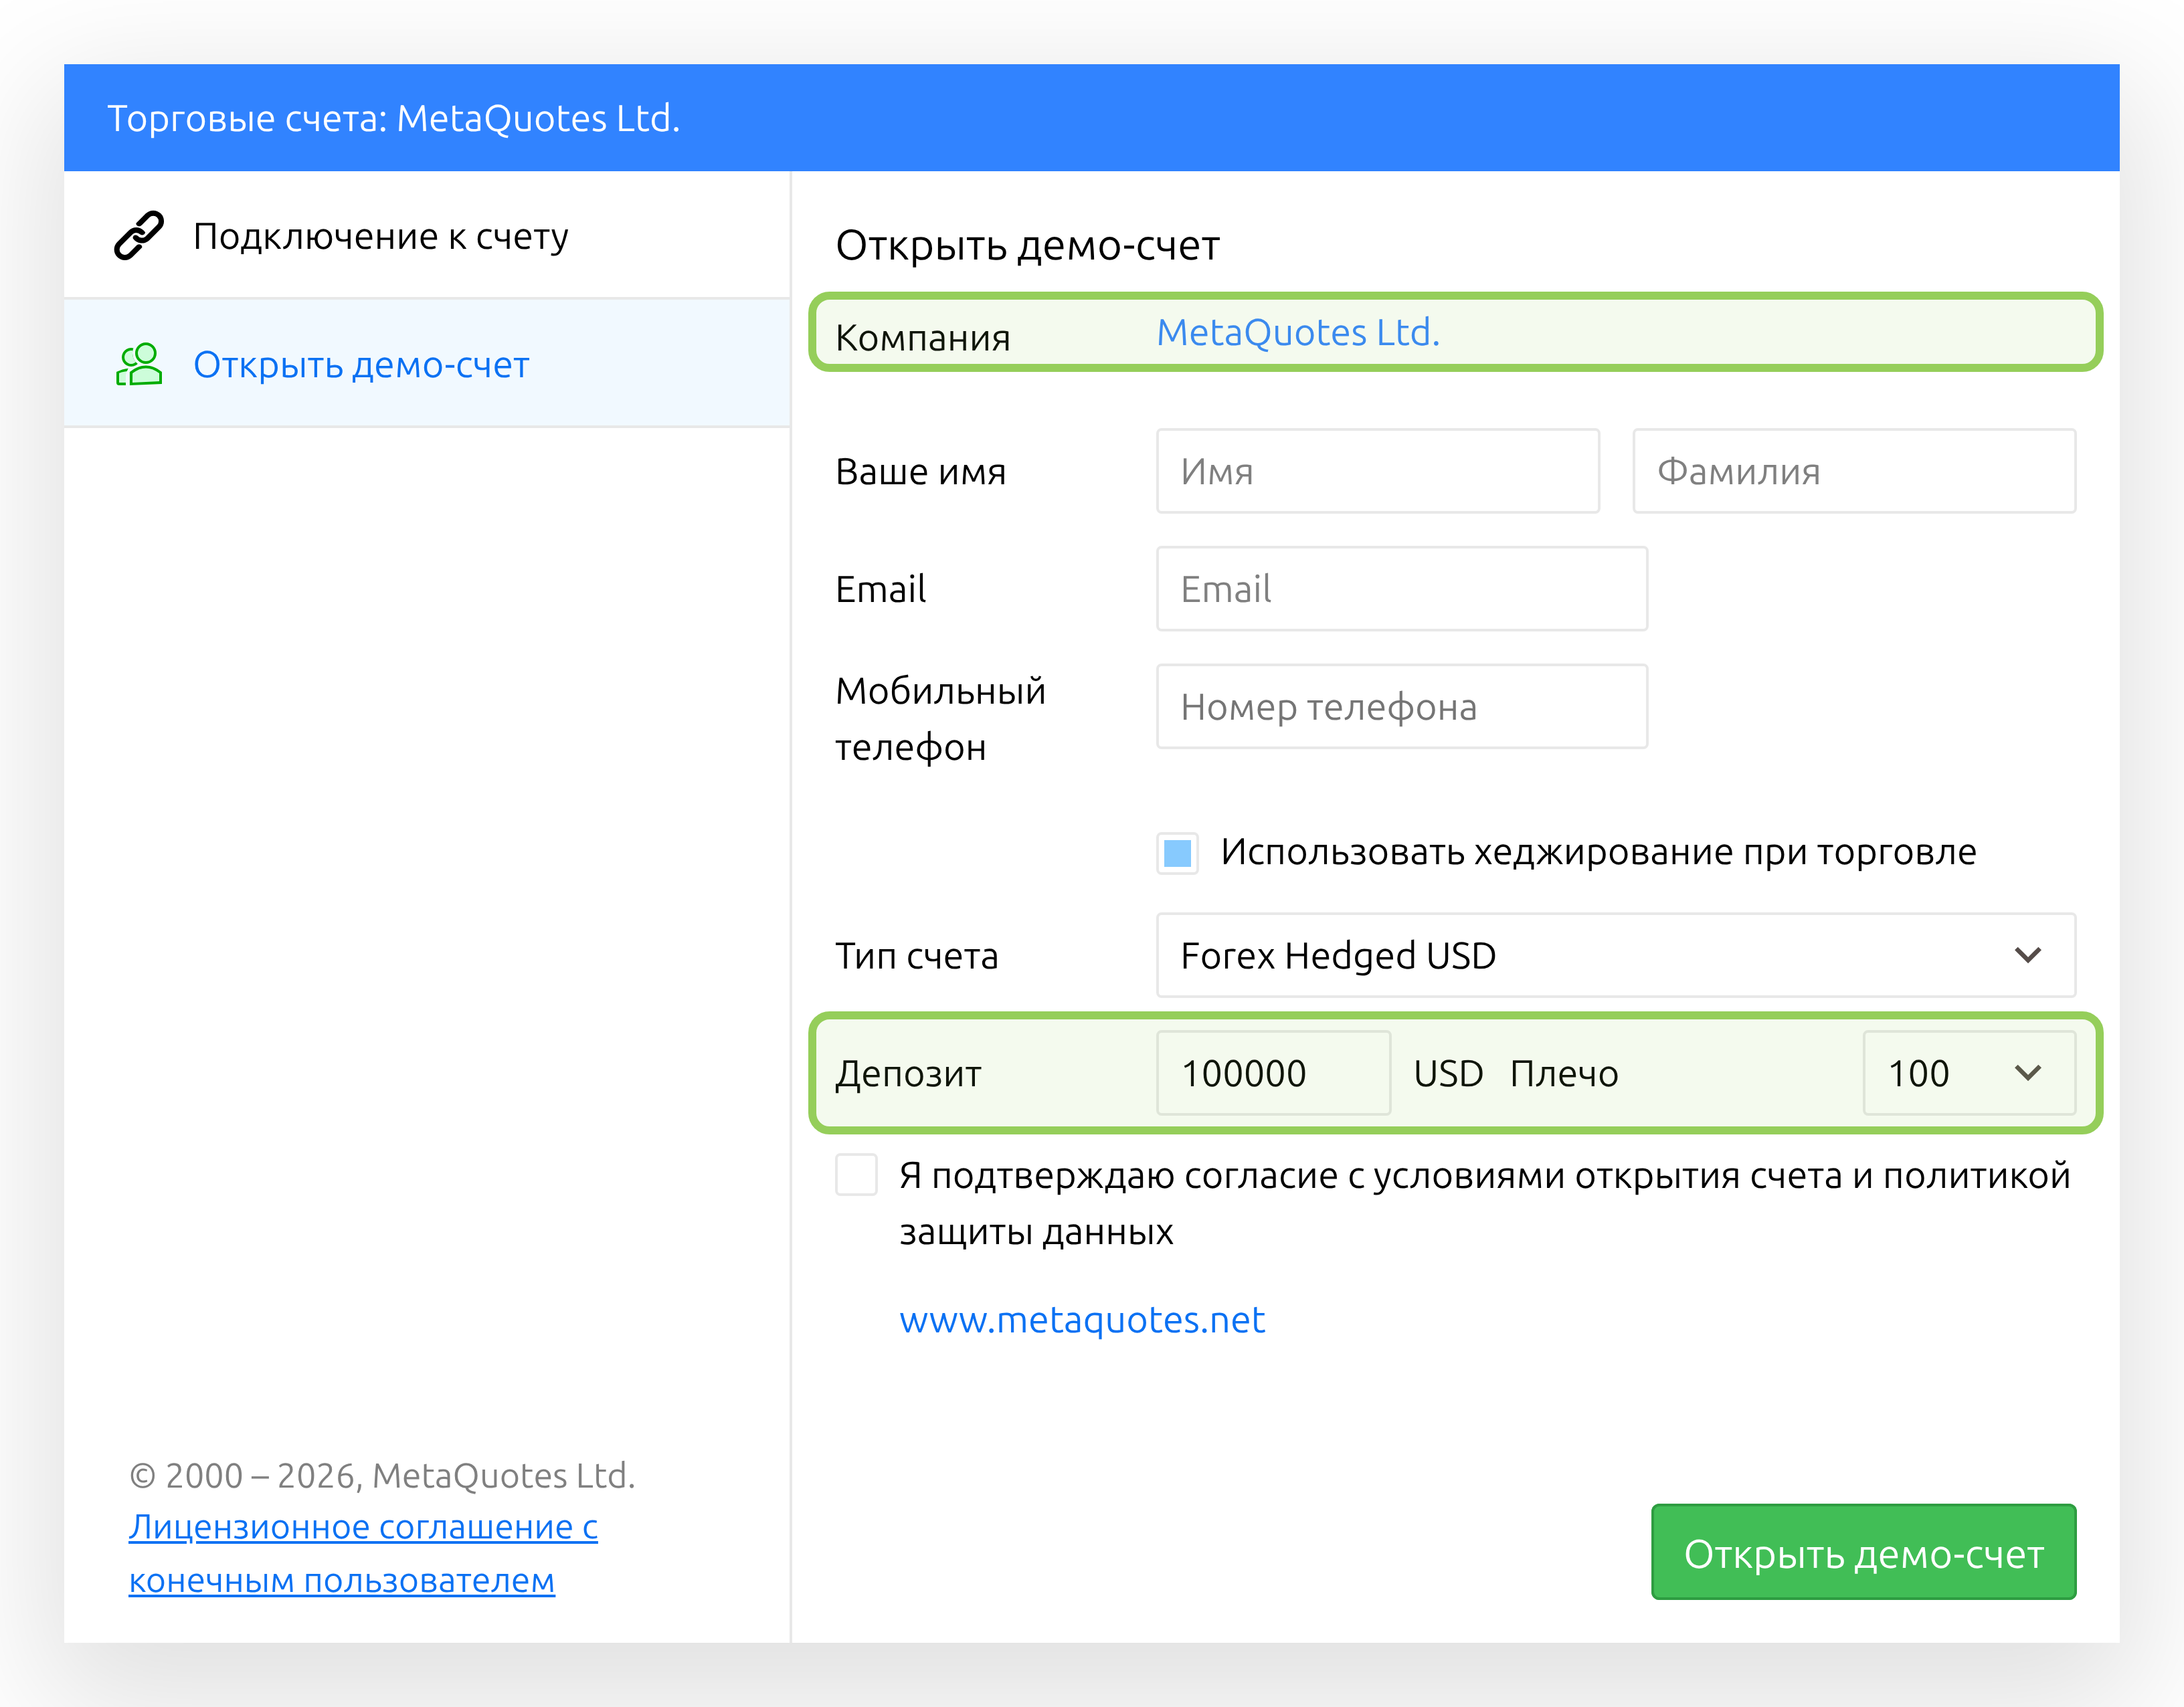This screenshot has height=1707, width=2184.
Task: Click the Использовать хеджирование при торговле label
Action: 1598,853
